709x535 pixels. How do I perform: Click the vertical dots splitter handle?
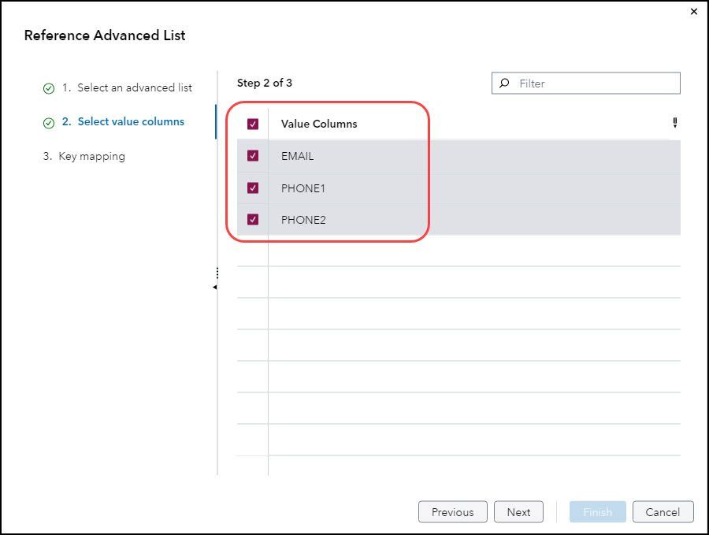point(217,273)
